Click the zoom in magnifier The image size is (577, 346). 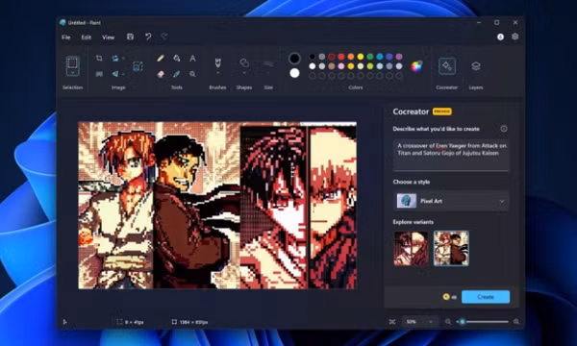click(x=516, y=322)
